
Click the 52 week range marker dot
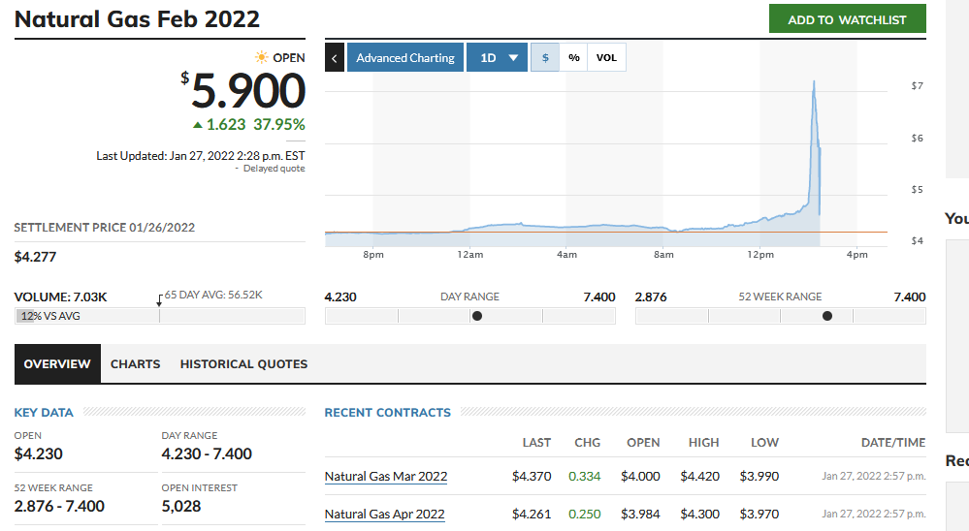pos(827,316)
